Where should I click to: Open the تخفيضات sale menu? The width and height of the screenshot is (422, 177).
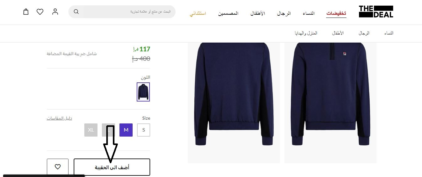pyautogui.click(x=336, y=13)
